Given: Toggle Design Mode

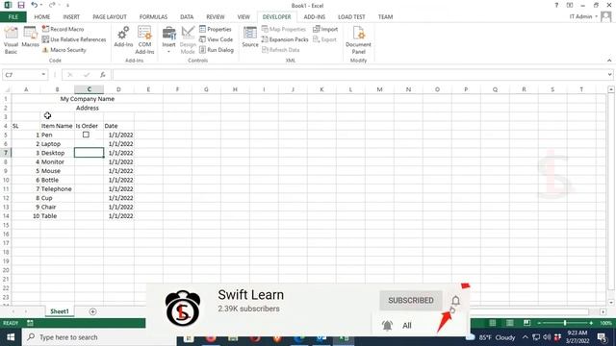Looking at the screenshot, I should pos(188,40).
